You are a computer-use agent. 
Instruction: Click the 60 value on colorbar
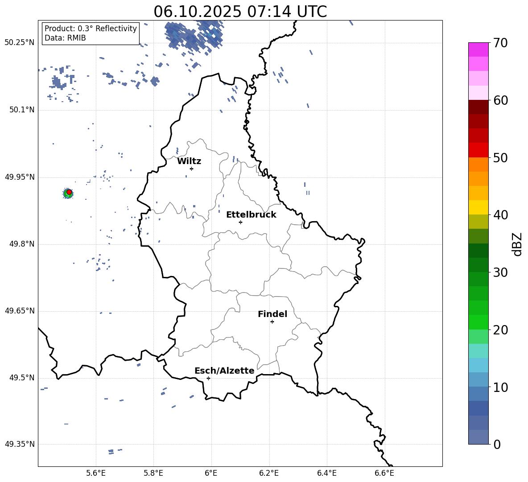point(500,100)
